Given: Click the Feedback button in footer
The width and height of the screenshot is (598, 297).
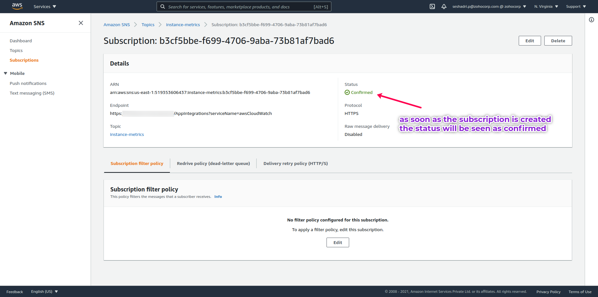Looking at the screenshot, I should (x=15, y=292).
